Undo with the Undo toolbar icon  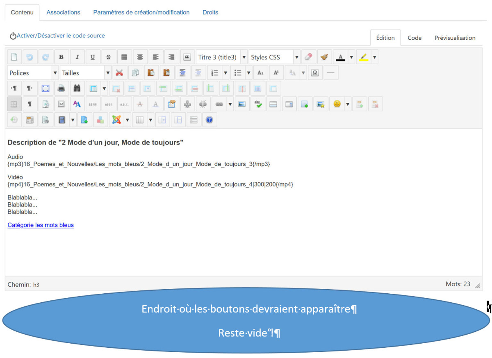[30, 57]
